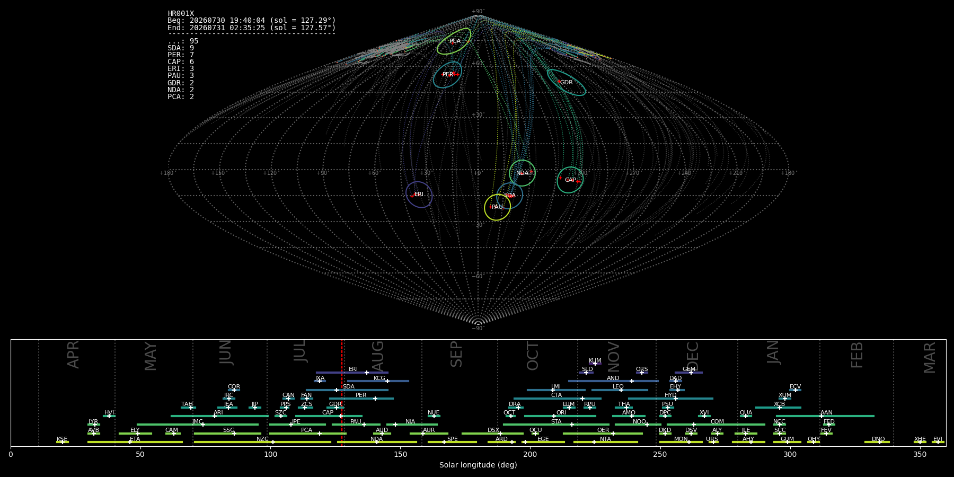Image resolution: width=954 pixels, height=477 pixels.
Task: Select the SDA radiant circle
Action: 509,196
